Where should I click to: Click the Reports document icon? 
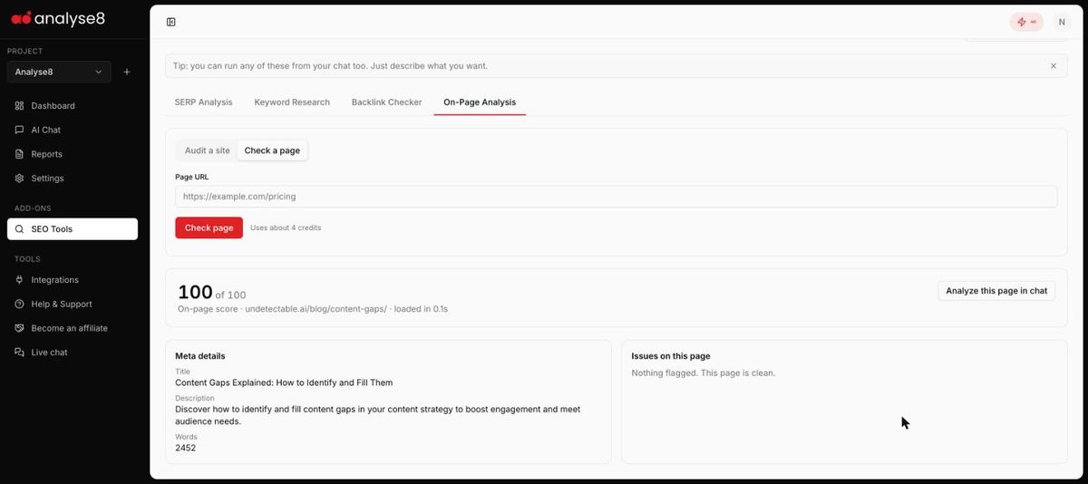click(20, 154)
